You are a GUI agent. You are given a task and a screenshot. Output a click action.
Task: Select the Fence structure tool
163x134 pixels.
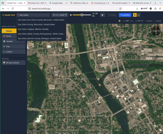9,36
